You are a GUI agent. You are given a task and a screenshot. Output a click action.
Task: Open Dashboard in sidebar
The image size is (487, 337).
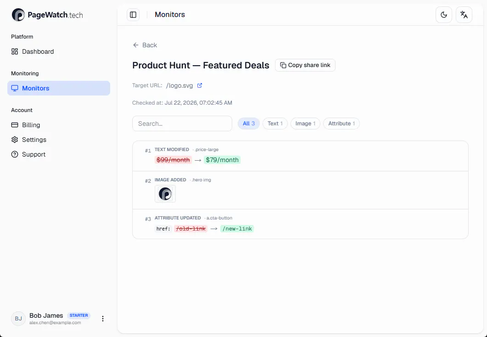click(x=59, y=51)
